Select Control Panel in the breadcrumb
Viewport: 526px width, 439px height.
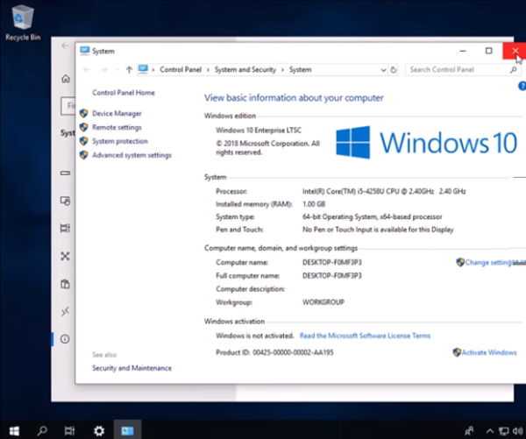click(181, 69)
